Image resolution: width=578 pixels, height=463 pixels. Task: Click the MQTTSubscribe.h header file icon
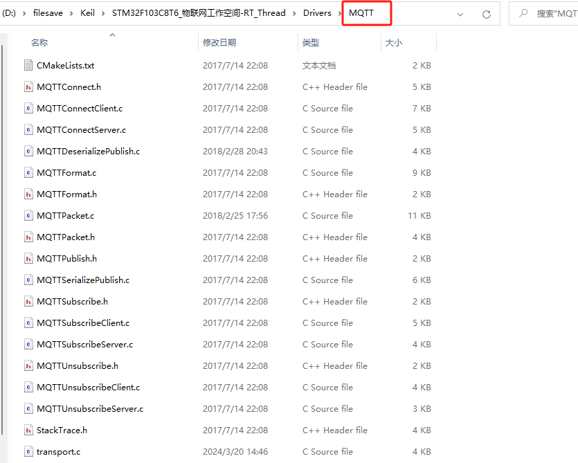28,302
